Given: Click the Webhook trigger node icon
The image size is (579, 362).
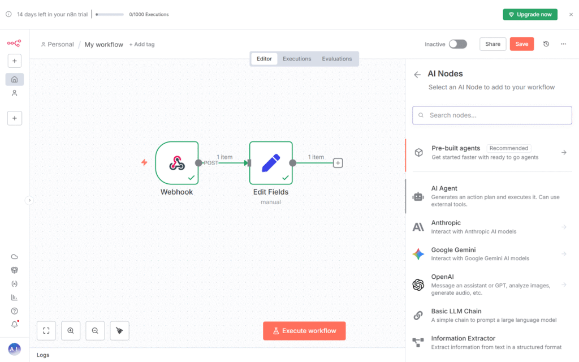Looking at the screenshot, I should pos(177,163).
